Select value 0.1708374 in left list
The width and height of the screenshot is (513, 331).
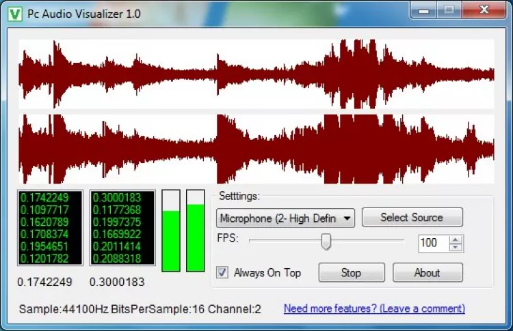(x=44, y=234)
